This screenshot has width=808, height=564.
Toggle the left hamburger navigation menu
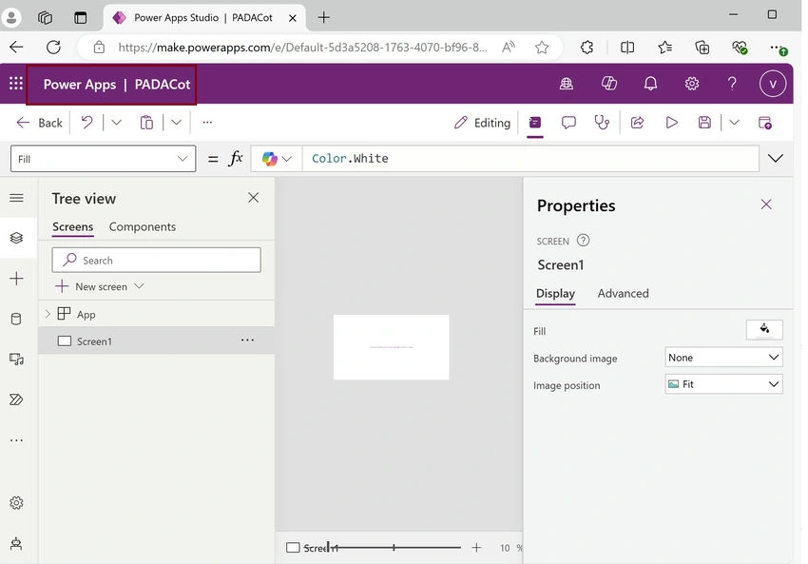(x=16, y=198)
